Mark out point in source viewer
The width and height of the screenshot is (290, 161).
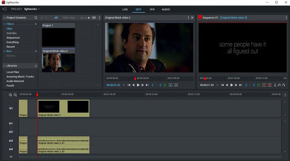pyautogui.click(x=160, y=85)
